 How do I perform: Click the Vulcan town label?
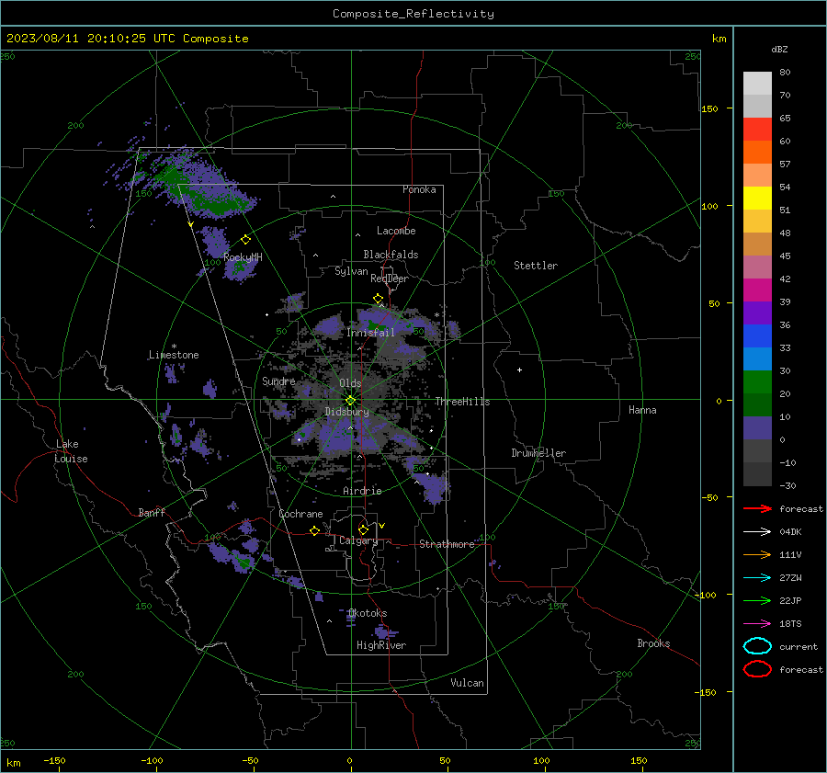click(x=467, y=683)
